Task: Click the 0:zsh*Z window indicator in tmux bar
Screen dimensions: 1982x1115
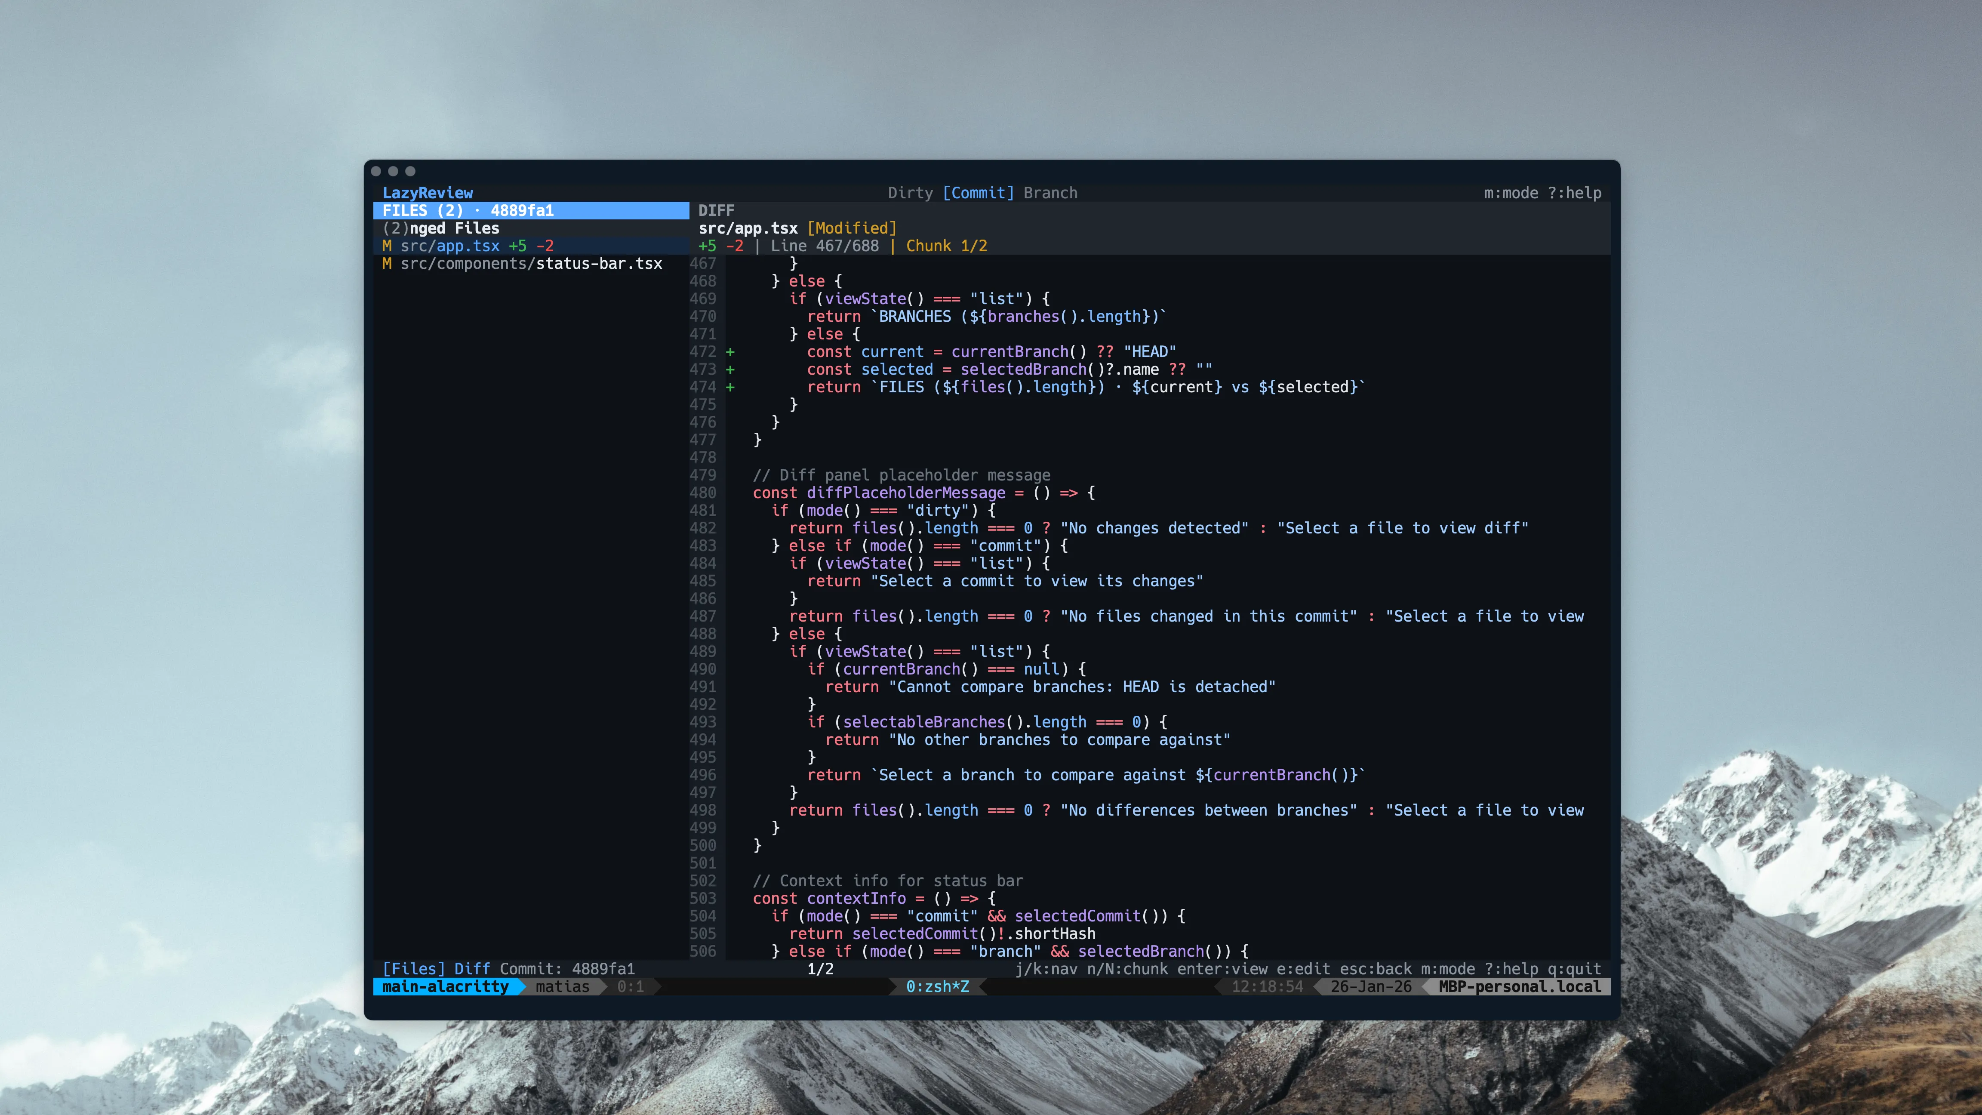Action: pos(937,986)
